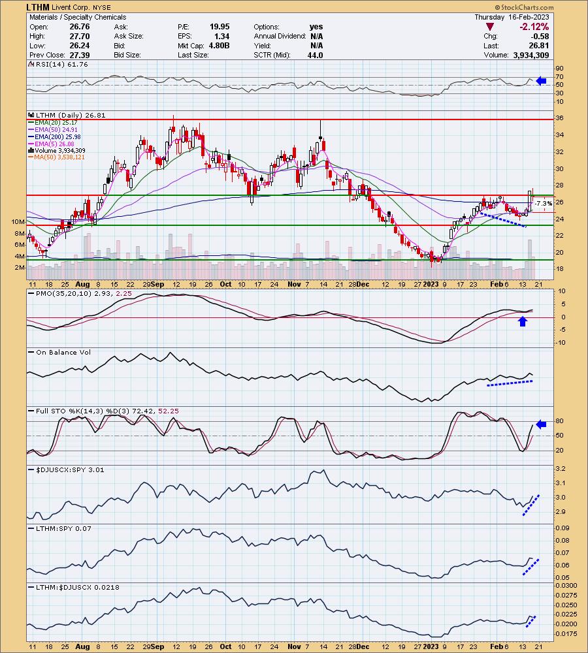
Task: Click the EPS value 1.34
Action: click(x=222, y=36)
